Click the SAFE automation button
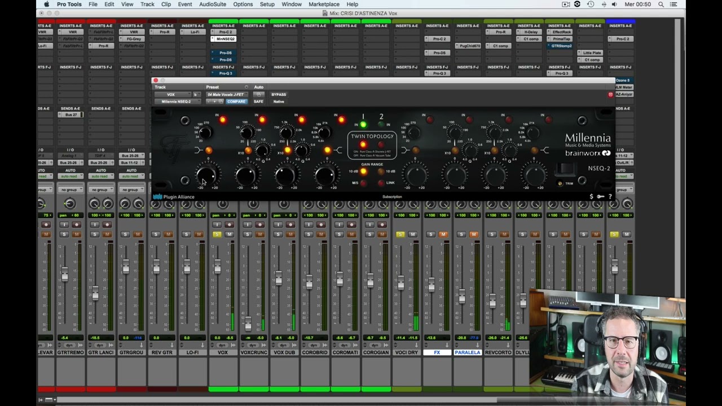 (x=258, y=101)
